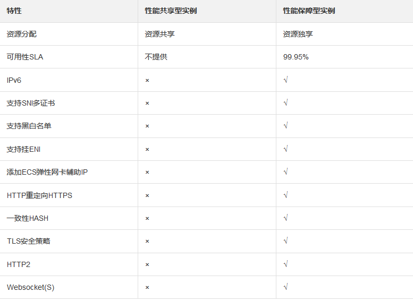
Task: Click the 可用性SLA row label
Action: point(25,57)
